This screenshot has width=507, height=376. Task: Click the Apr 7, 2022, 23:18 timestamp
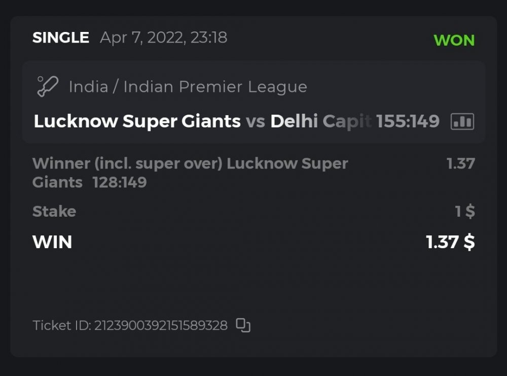[163, 38]
